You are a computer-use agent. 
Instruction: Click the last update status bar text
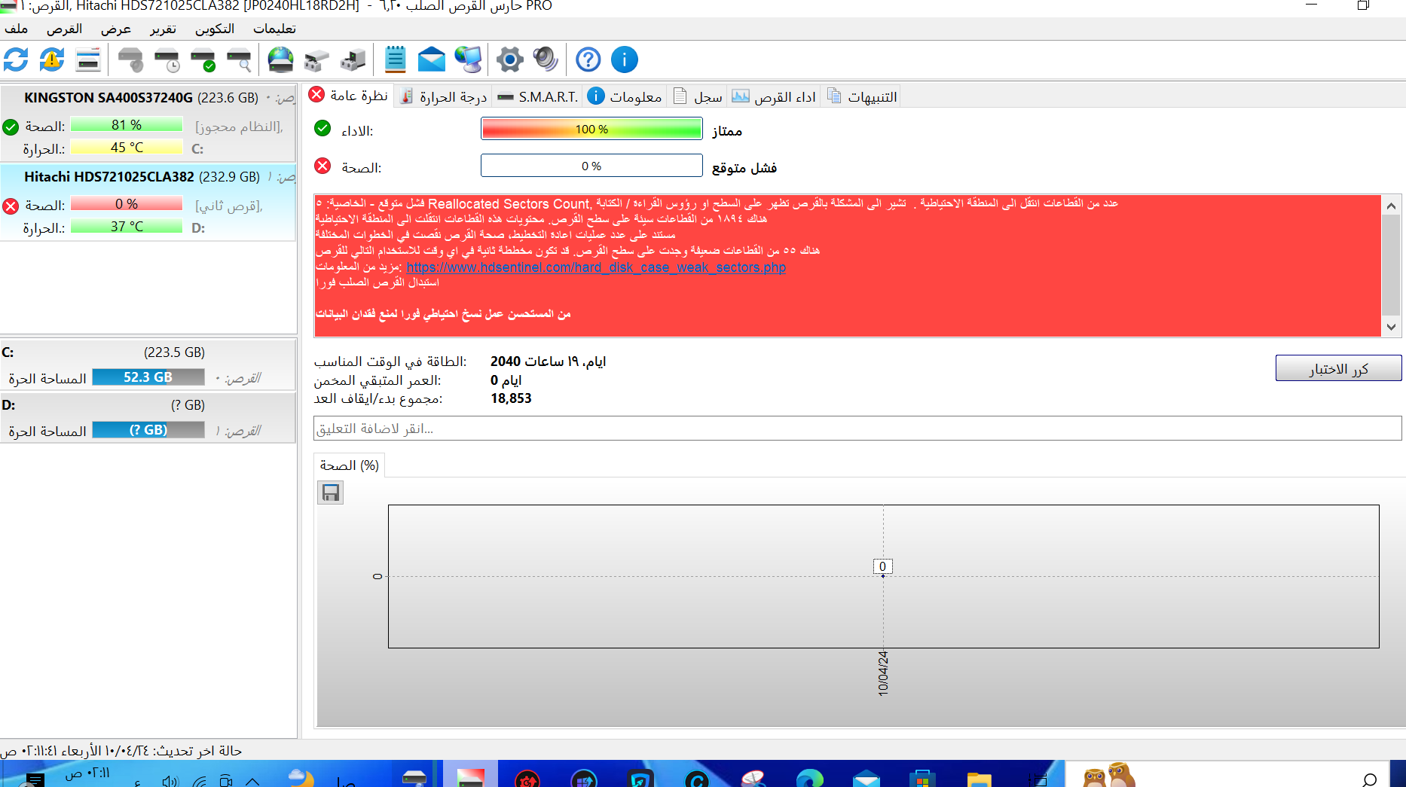point(121,751)
